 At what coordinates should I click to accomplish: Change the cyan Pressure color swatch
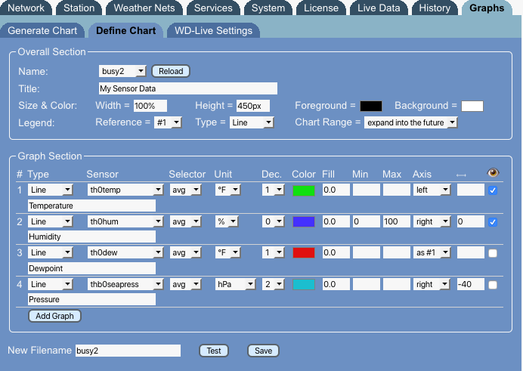coord(304,284)
